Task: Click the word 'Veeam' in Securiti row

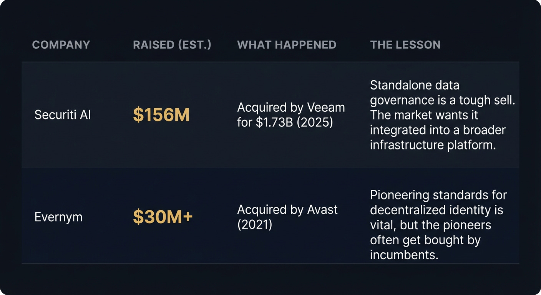Action: click(326, 108)
